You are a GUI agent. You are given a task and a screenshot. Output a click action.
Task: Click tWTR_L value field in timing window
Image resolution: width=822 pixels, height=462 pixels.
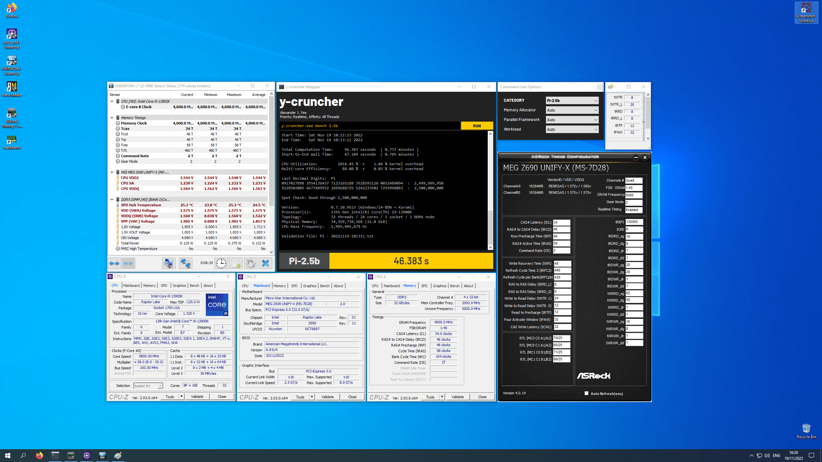(x=632, y=104)
